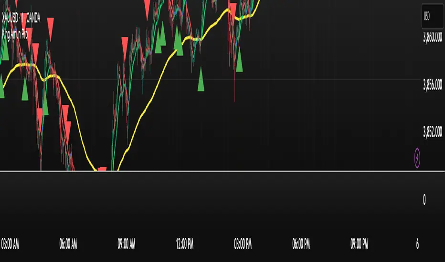This screenshot has width=445, height=262.
Task: Click the 3,852.000 price scale label
Action: point(433,131)
